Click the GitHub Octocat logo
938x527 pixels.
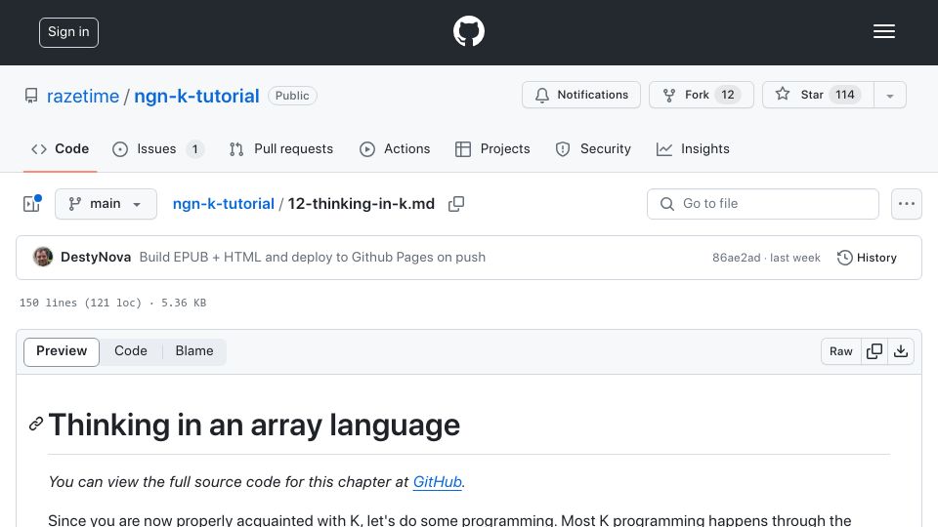(468, 31)
